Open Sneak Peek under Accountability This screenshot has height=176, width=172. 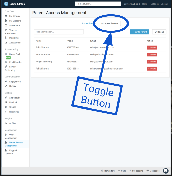(14, 54)
